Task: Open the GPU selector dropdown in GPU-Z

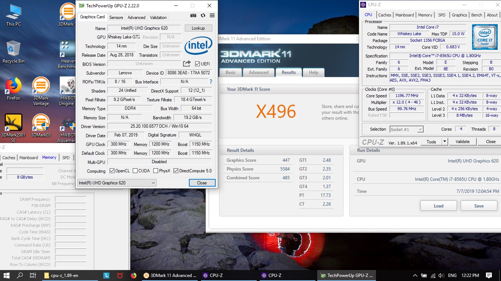Action: tap(117, 183)
